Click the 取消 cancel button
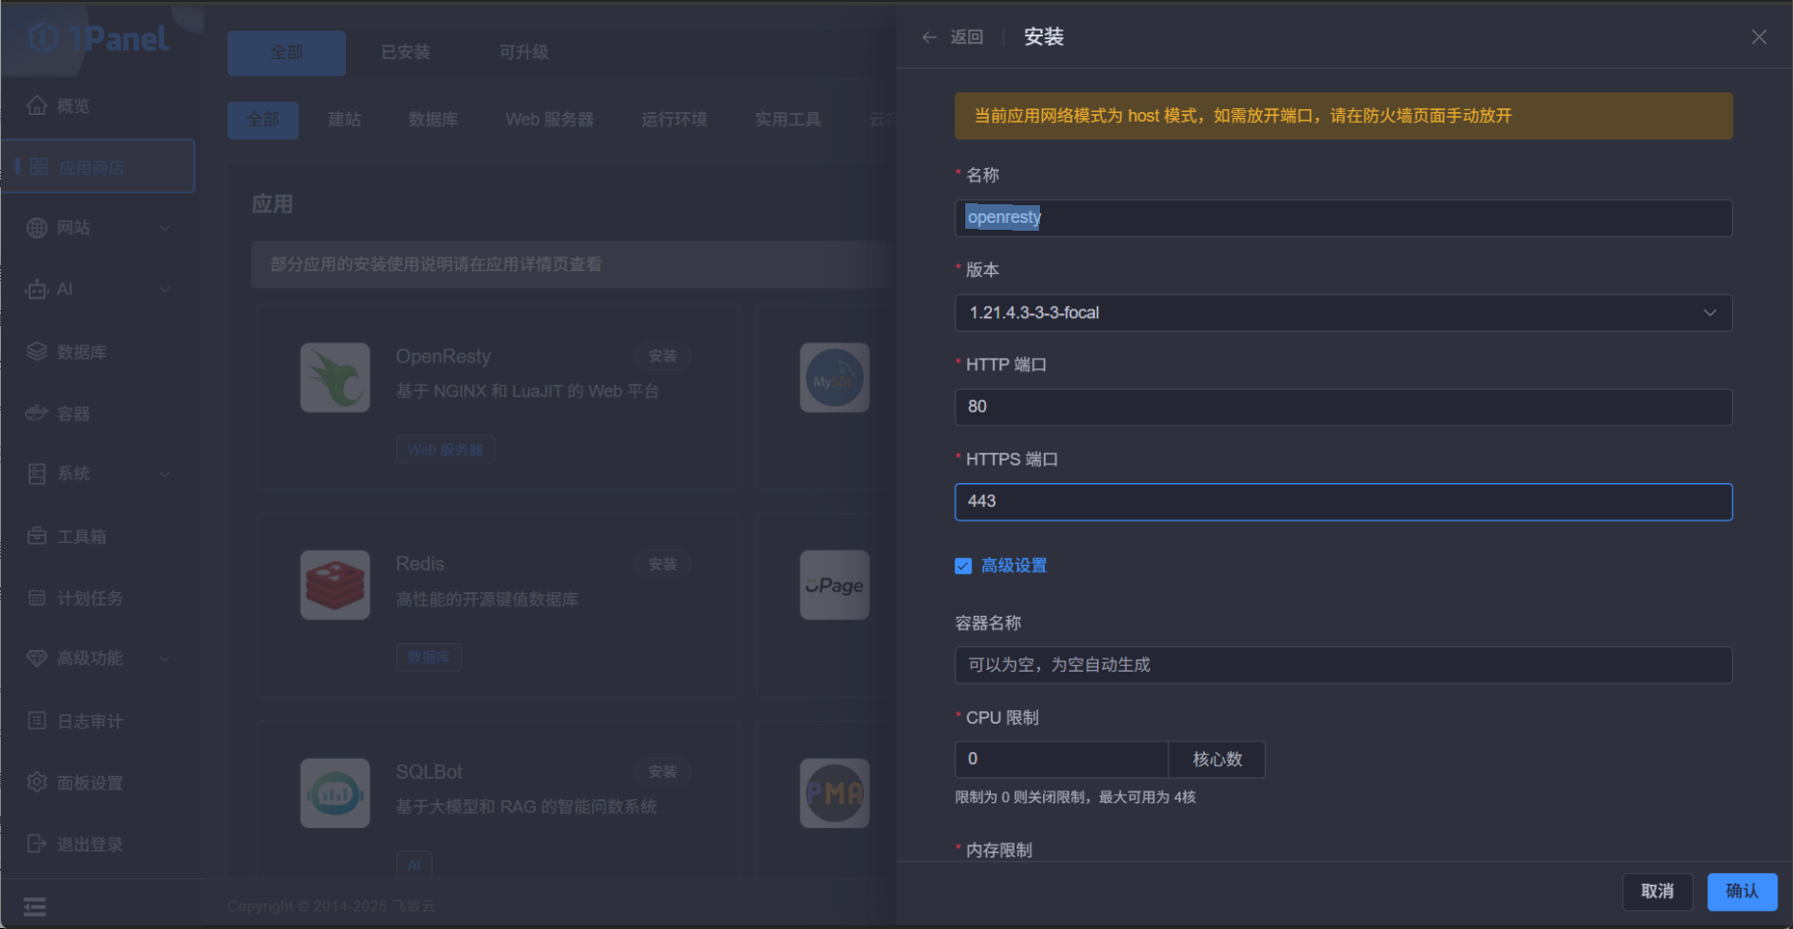1793x929 pixels. point(1657,892)
